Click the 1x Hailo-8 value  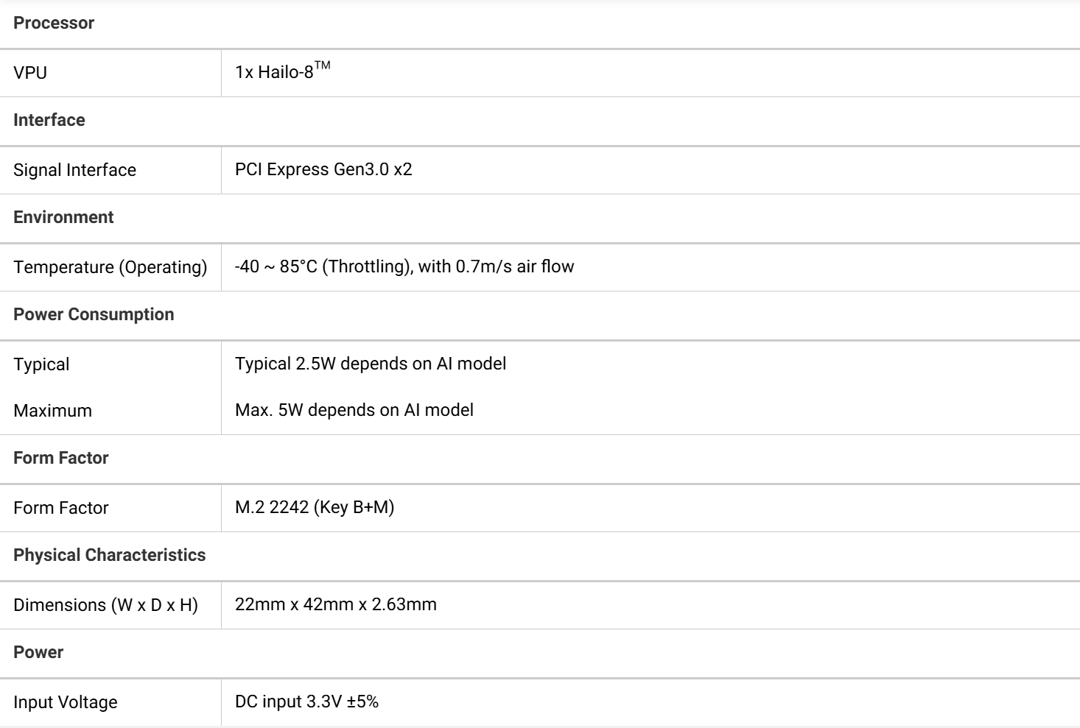(x=282, y=71)
